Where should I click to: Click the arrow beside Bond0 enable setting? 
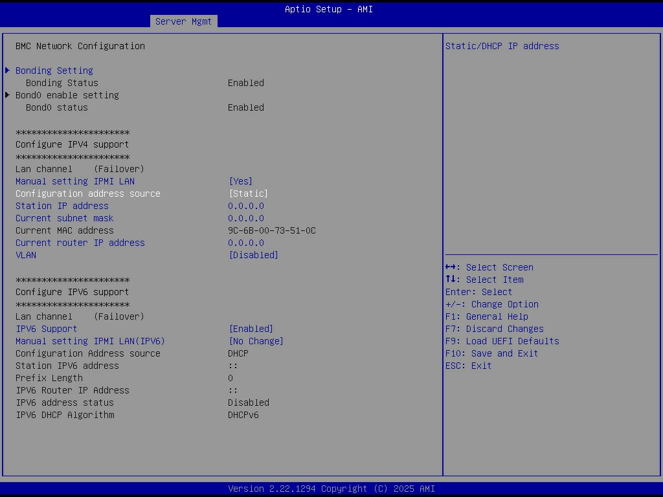click(8, 95)
